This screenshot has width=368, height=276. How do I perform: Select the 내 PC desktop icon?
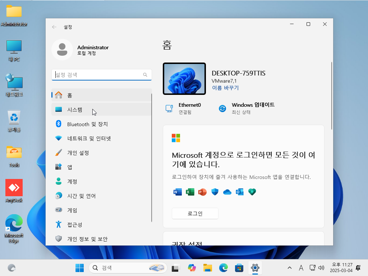click(14, 51)
